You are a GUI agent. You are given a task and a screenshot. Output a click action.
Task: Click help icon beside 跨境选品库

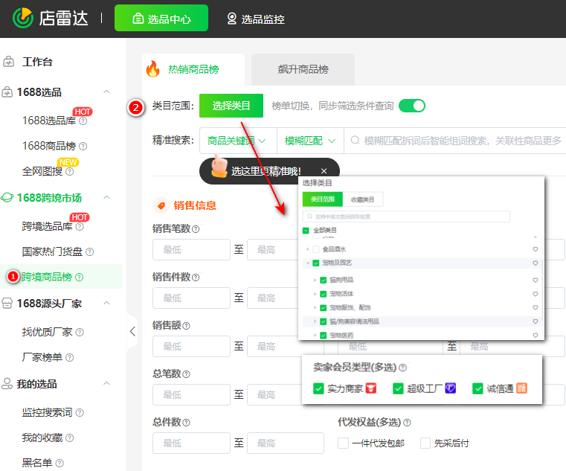pos(80,226)
